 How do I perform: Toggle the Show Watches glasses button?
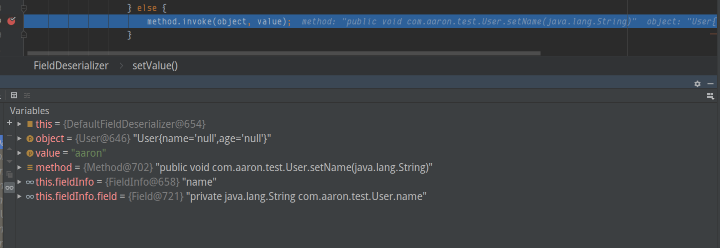[x=9, y=188]
